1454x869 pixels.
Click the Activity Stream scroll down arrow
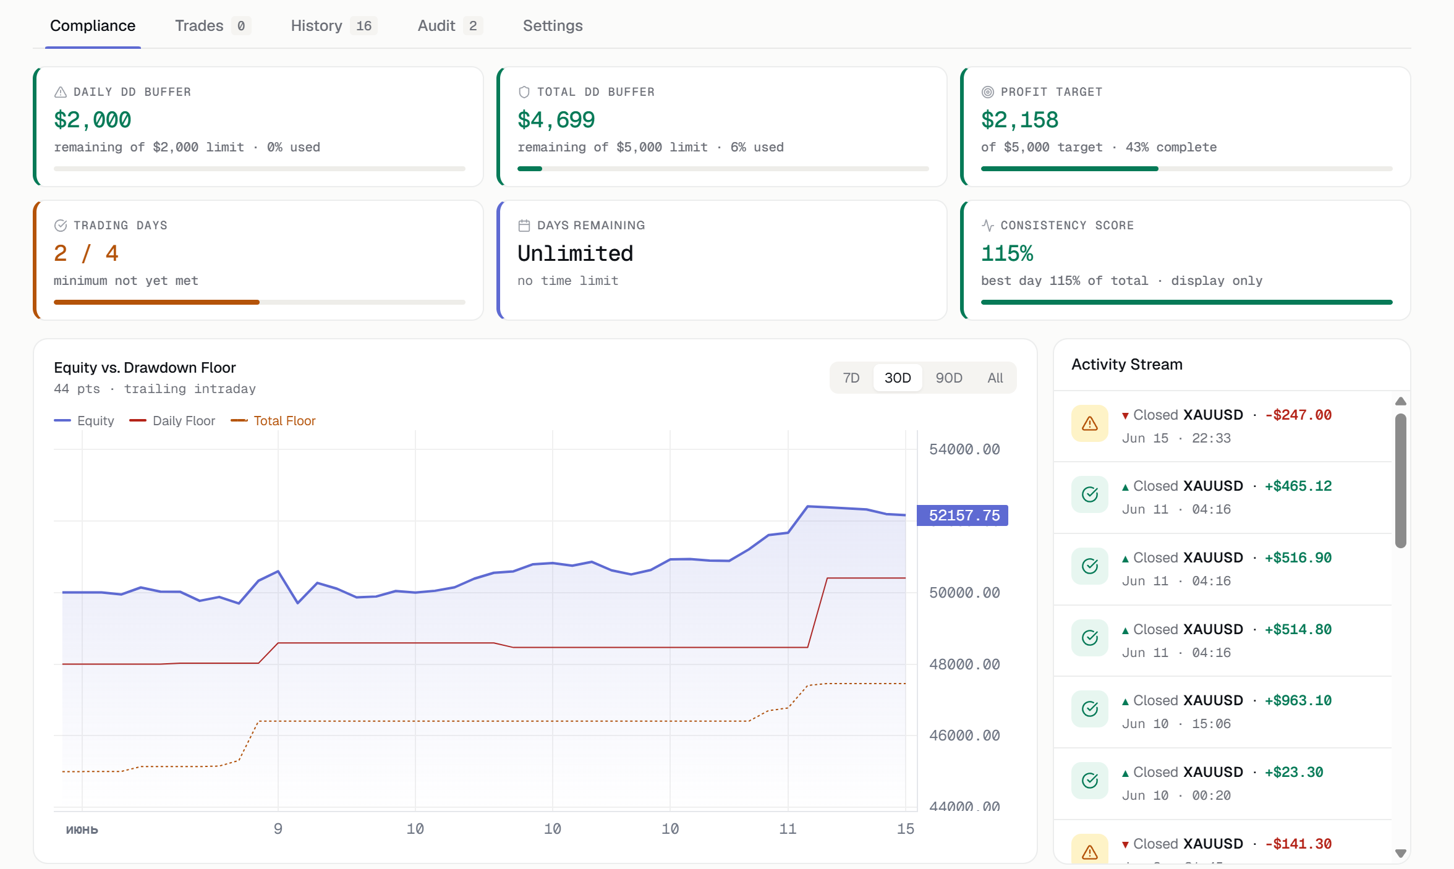tap(1401, 853)
